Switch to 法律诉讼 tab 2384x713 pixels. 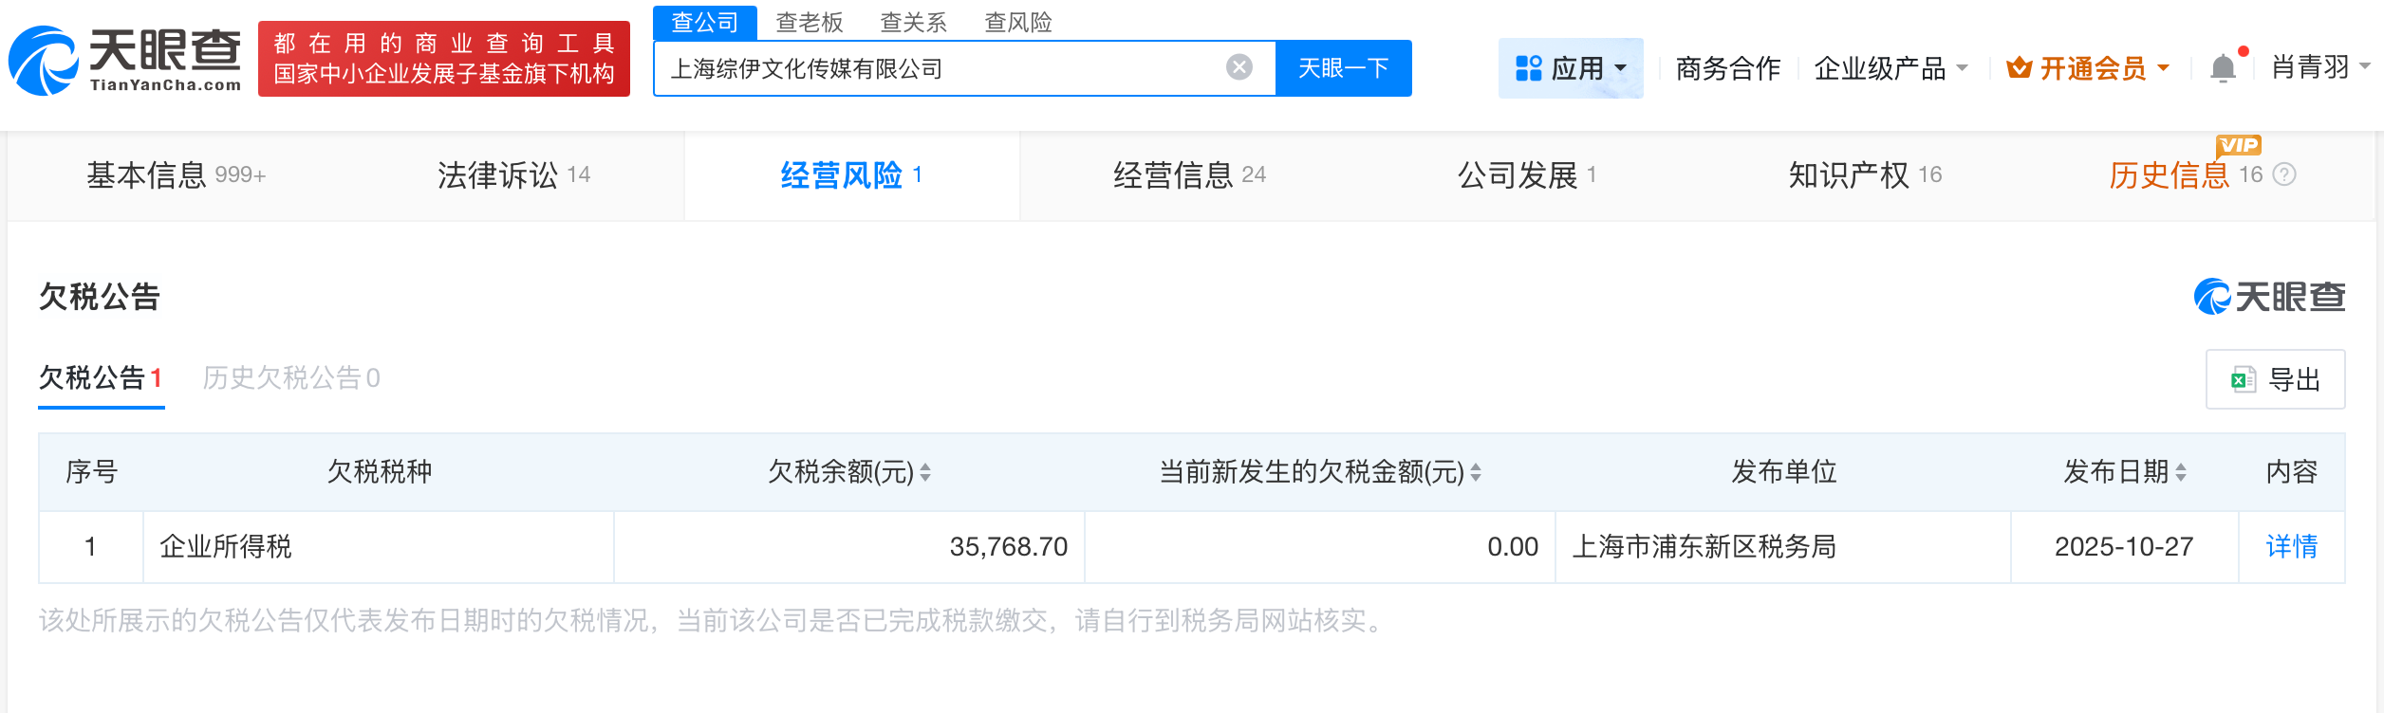pyautogui.click(x=513, y=175)
